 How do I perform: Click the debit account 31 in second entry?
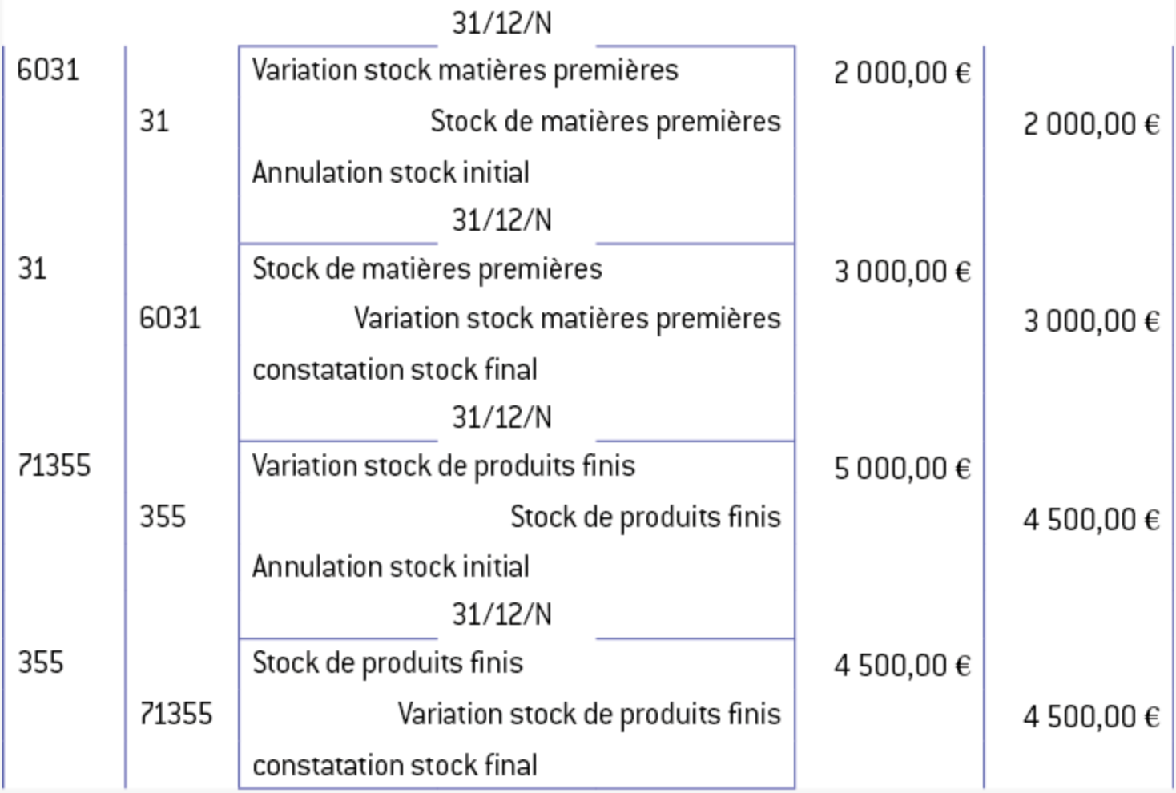pyautogui.click(x=32, y=268)
